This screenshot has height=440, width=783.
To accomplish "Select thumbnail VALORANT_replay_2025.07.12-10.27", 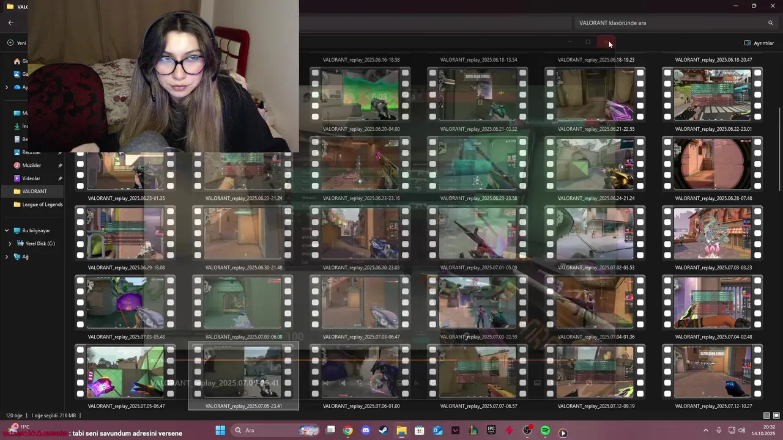I will [x=713, y=371].
